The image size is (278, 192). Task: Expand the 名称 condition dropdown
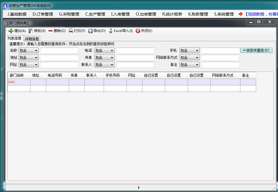[x=36, y=51]
